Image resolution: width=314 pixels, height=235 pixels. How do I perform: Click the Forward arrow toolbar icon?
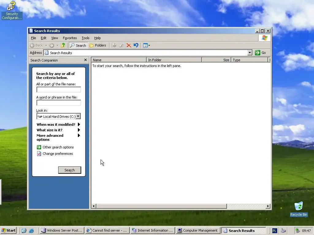[52, 45]
